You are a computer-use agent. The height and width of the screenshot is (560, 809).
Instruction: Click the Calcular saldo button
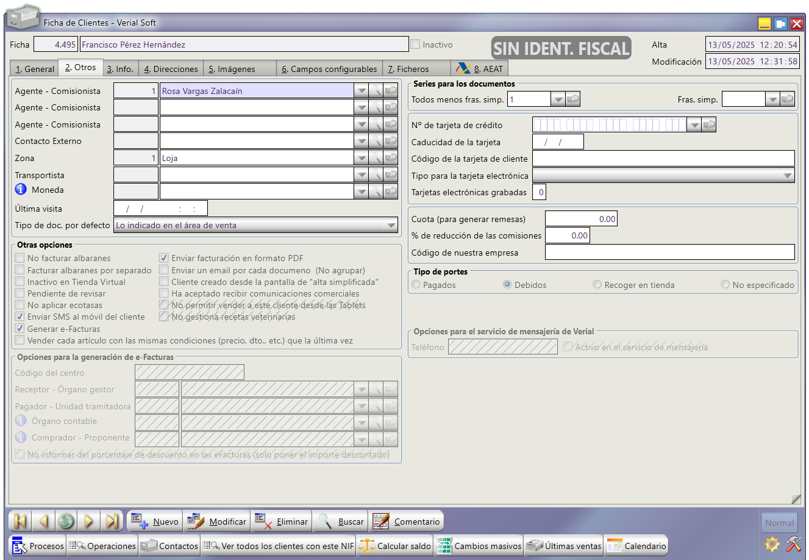(x=396, y=546)
